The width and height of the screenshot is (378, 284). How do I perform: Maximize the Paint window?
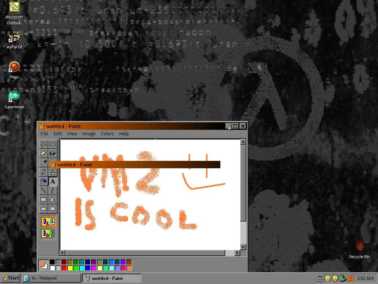click(236, 126)
